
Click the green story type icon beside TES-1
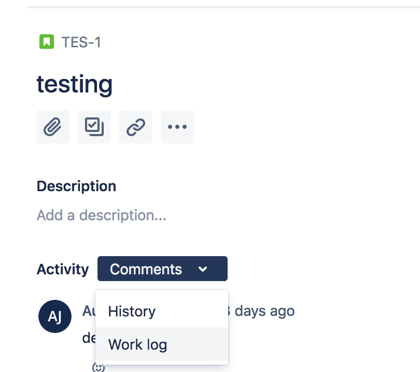coord(46,42)
